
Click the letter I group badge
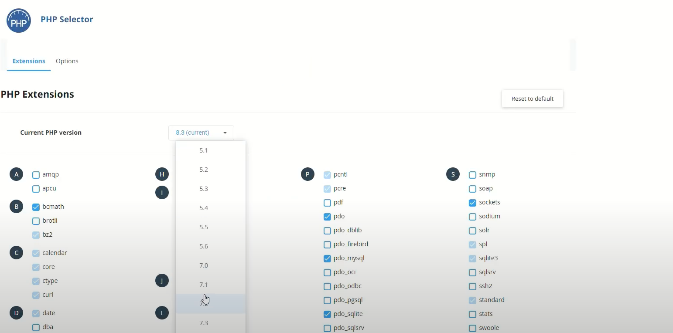click(x=162, y=193)
